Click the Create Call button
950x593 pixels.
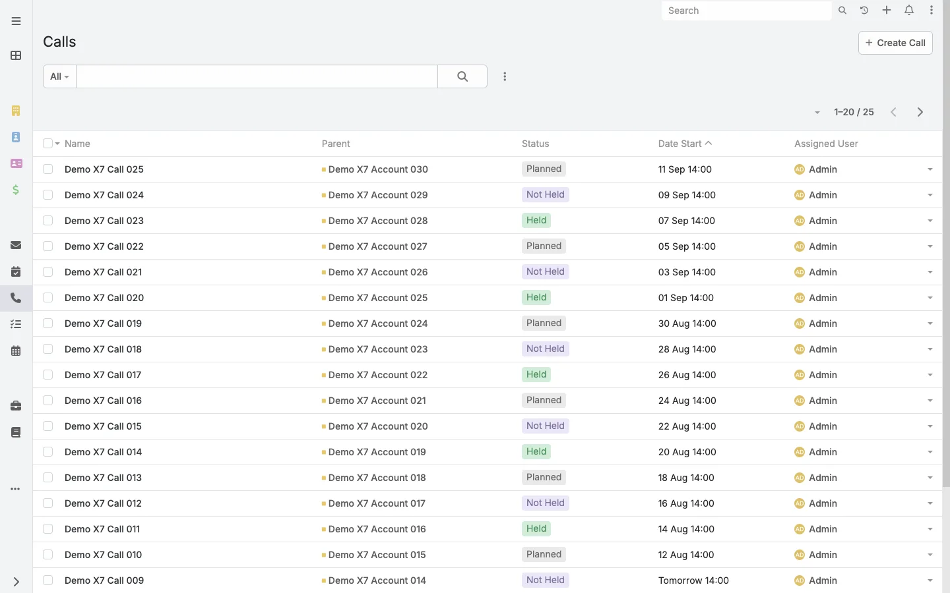(895, 43)
